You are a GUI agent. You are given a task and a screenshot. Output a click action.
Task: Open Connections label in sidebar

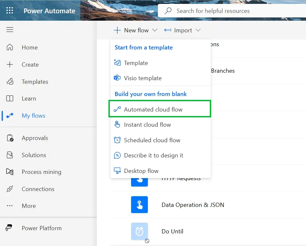[38, 189]
